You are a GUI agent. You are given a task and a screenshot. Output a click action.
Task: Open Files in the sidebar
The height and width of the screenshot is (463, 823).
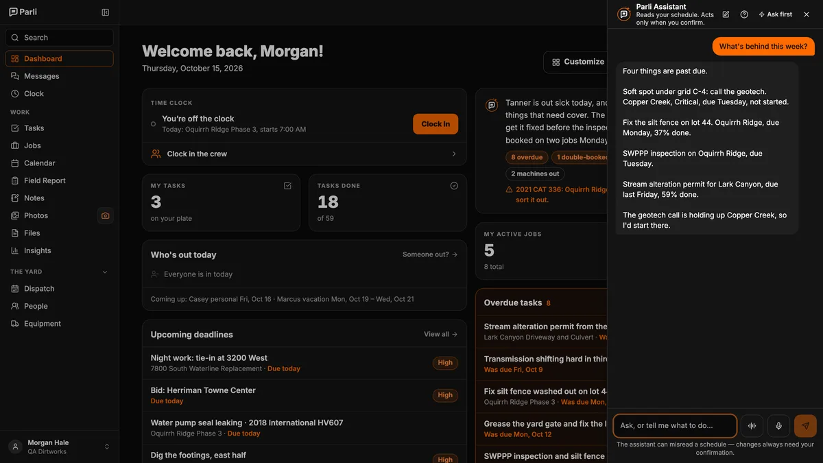coord(59,233)
